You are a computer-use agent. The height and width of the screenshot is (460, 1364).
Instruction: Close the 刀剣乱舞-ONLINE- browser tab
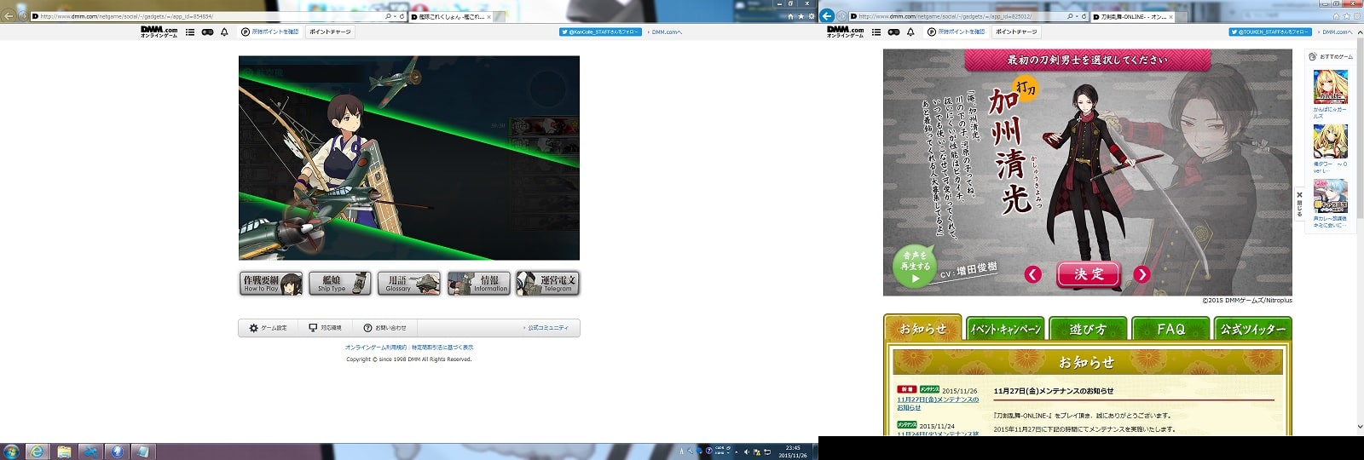tap(1170, 16)
